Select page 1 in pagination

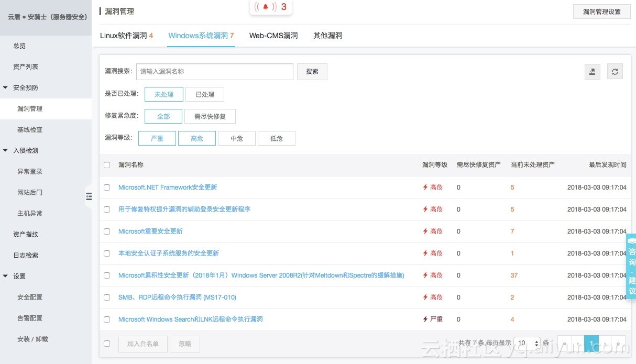click(591, 344)
